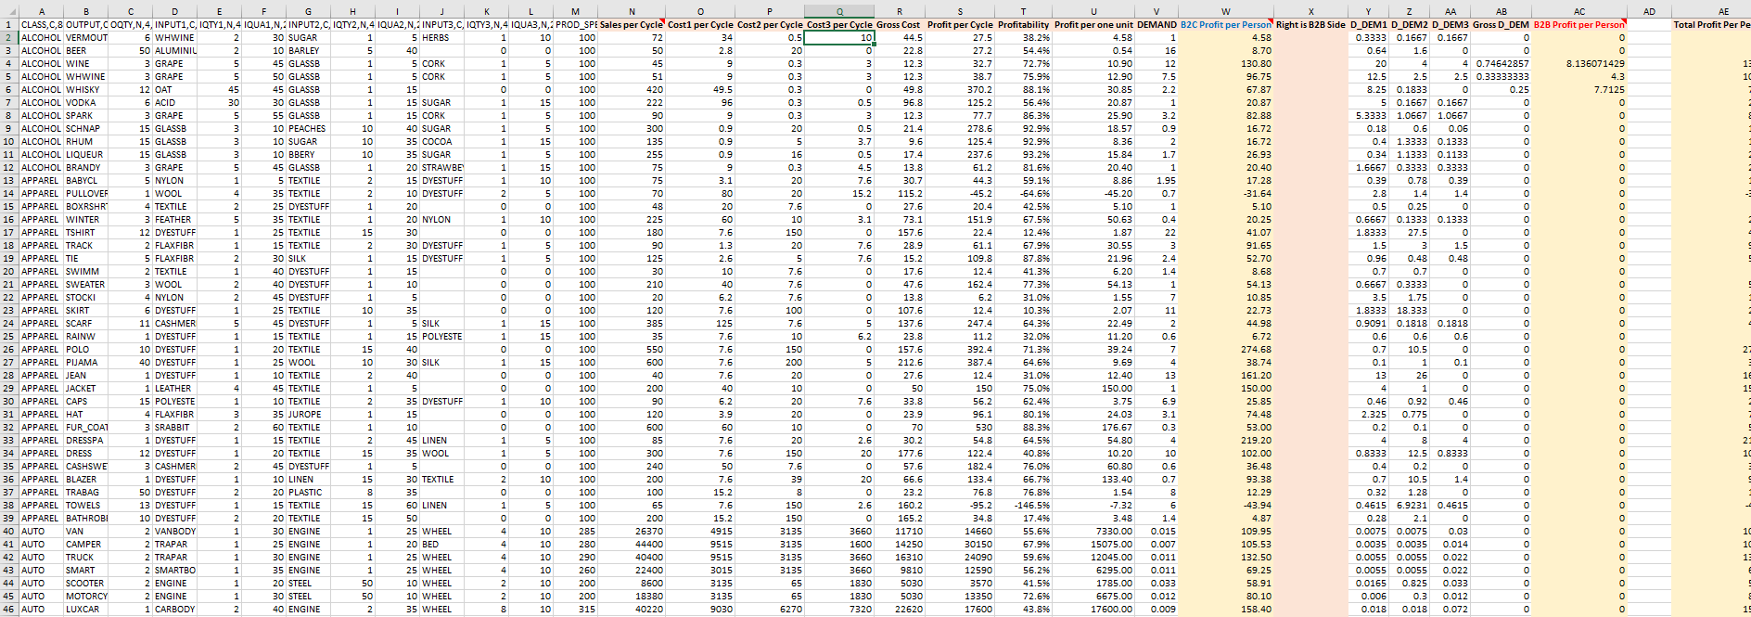Click the 'DEMAND' header cell
Screen dimensions: 1751x617
(x=1157, y=25)
